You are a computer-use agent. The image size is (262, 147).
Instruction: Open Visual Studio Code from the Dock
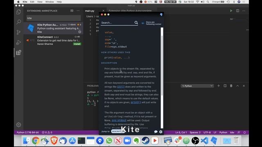pyautogui.click(x=205, y=140)
